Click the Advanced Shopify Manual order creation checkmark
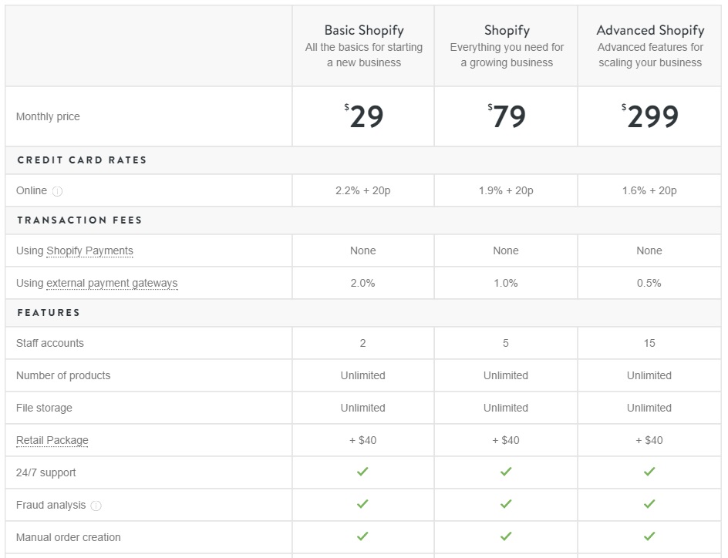The width and height of the screenshot is (728, 558). click(649, 536)
